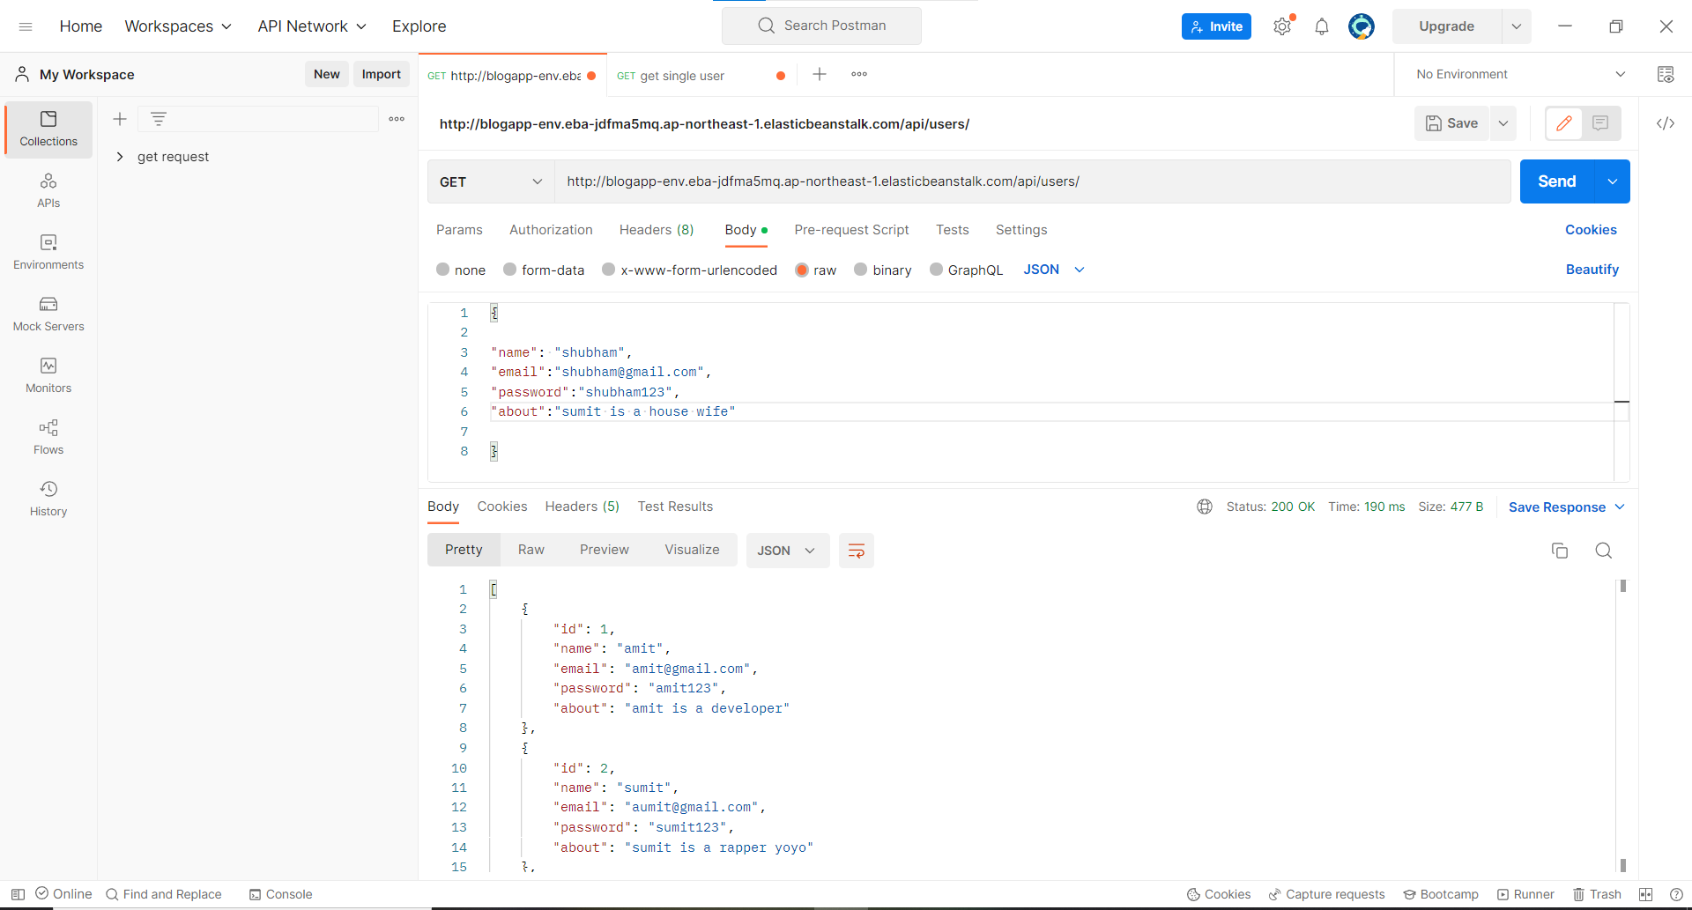Choose GraphQL as the body format

(966, 270)
